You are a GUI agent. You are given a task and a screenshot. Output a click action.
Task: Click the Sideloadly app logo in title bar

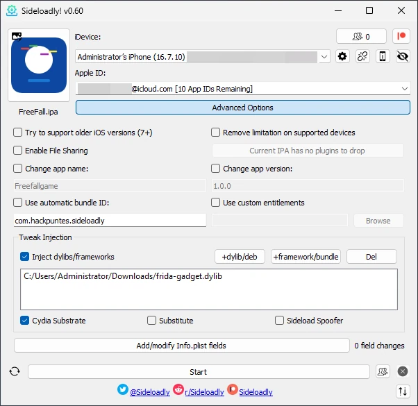click(12, 10)
